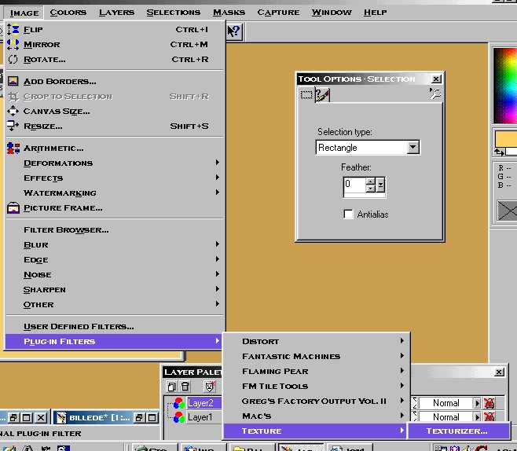
Task: Enable the Antialias checkbox
Action: [348, 214]
